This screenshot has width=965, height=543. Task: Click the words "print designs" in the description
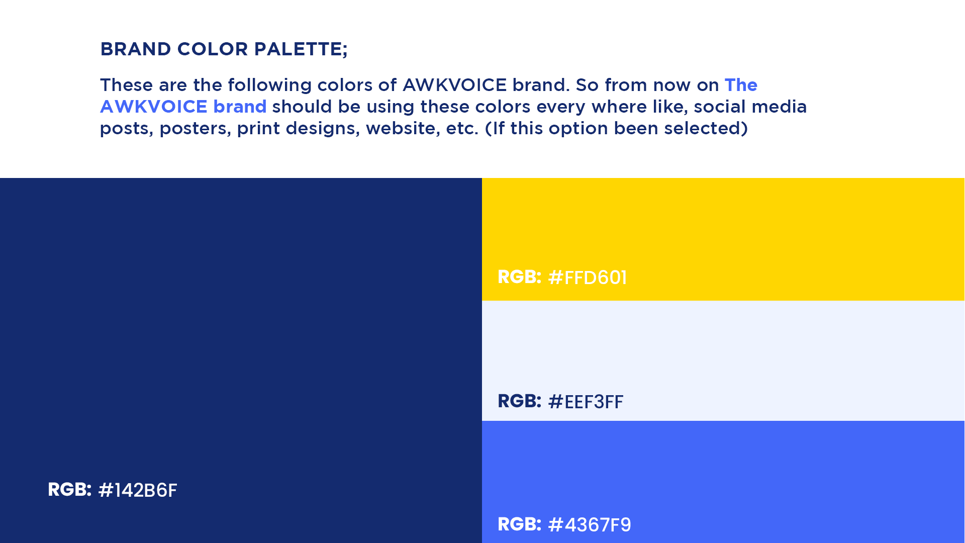(x=298, y=128)
